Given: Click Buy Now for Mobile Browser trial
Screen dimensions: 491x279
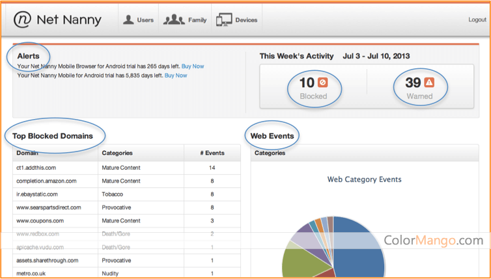Looking at the screenshot, I should 193,66.
